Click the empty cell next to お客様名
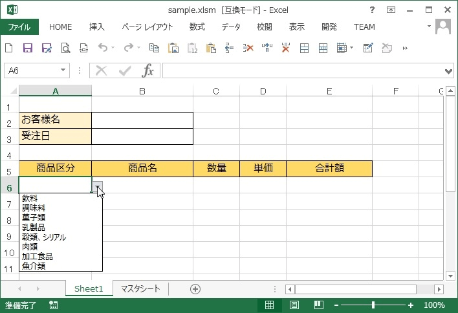458x313 pixels. pyautogui.click(x=142, y=120)
